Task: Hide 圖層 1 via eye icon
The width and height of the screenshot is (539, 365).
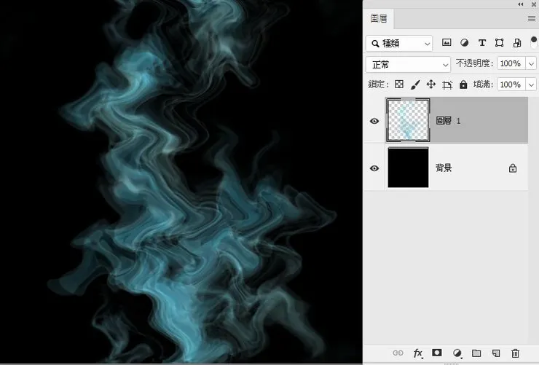Action: coord(374,121)
